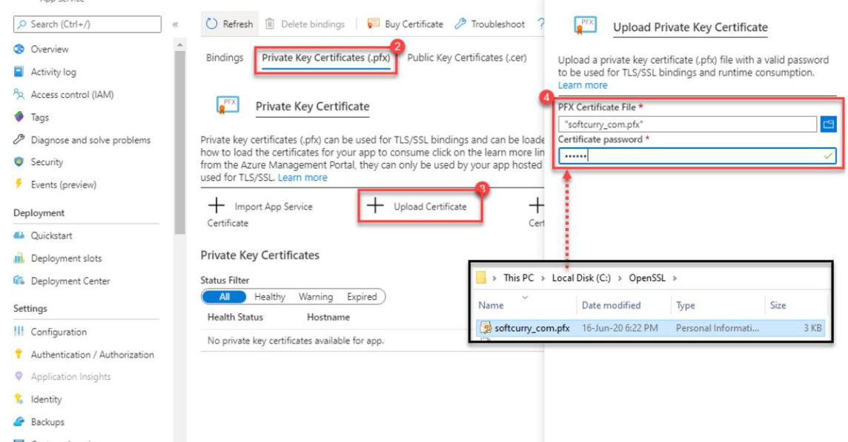848x442 pixels.
Task: Click Upload Certificate button
Action: (419, 207)
